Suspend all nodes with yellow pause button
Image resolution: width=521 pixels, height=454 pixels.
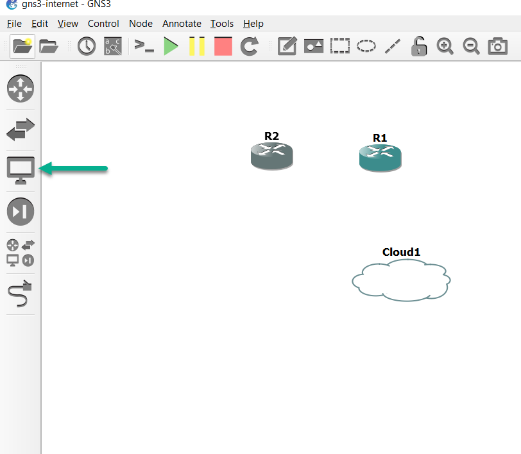click(x=197, y=46)
